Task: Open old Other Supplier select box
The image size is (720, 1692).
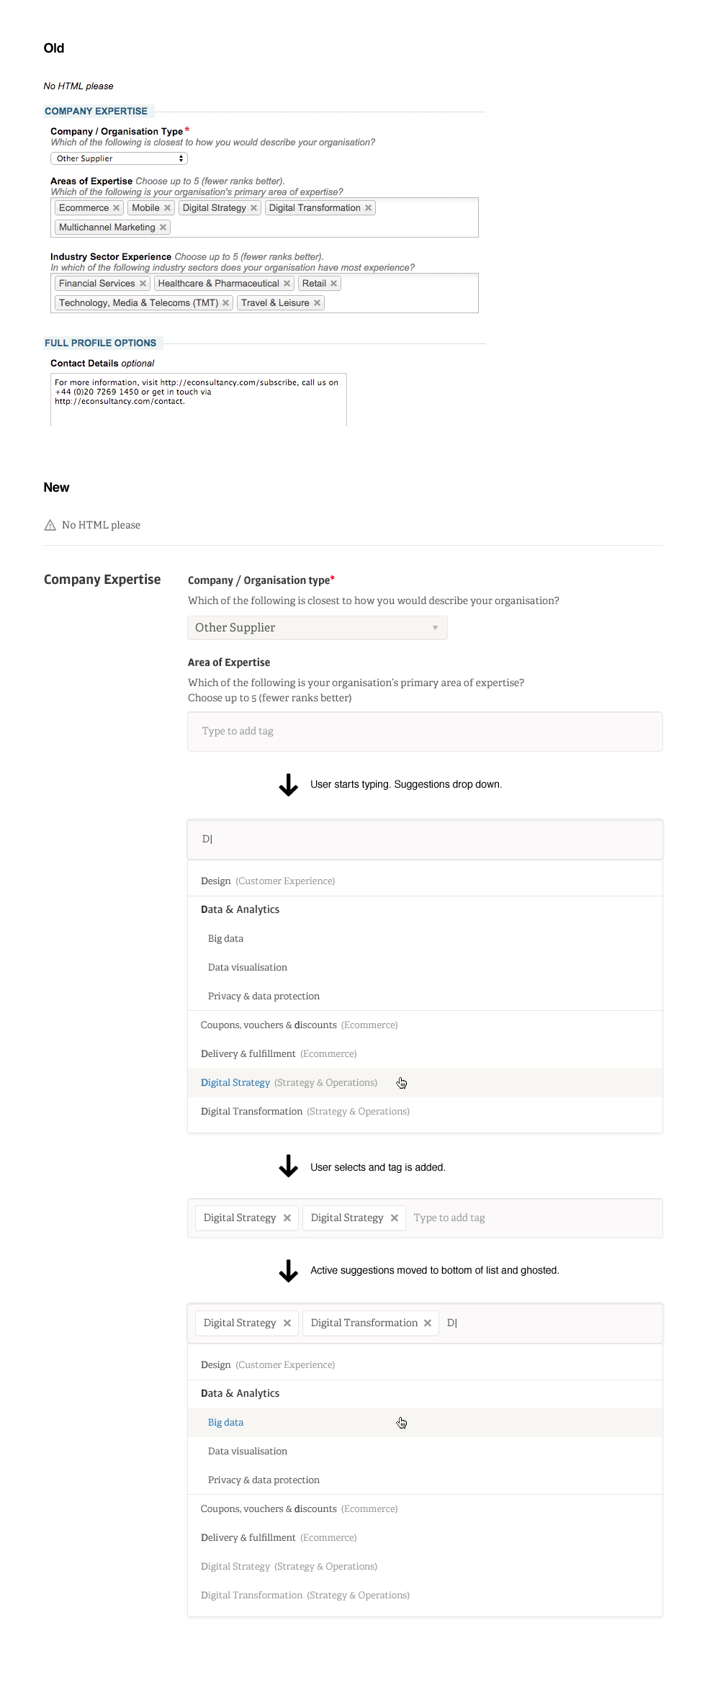Action: coord(119,158)
